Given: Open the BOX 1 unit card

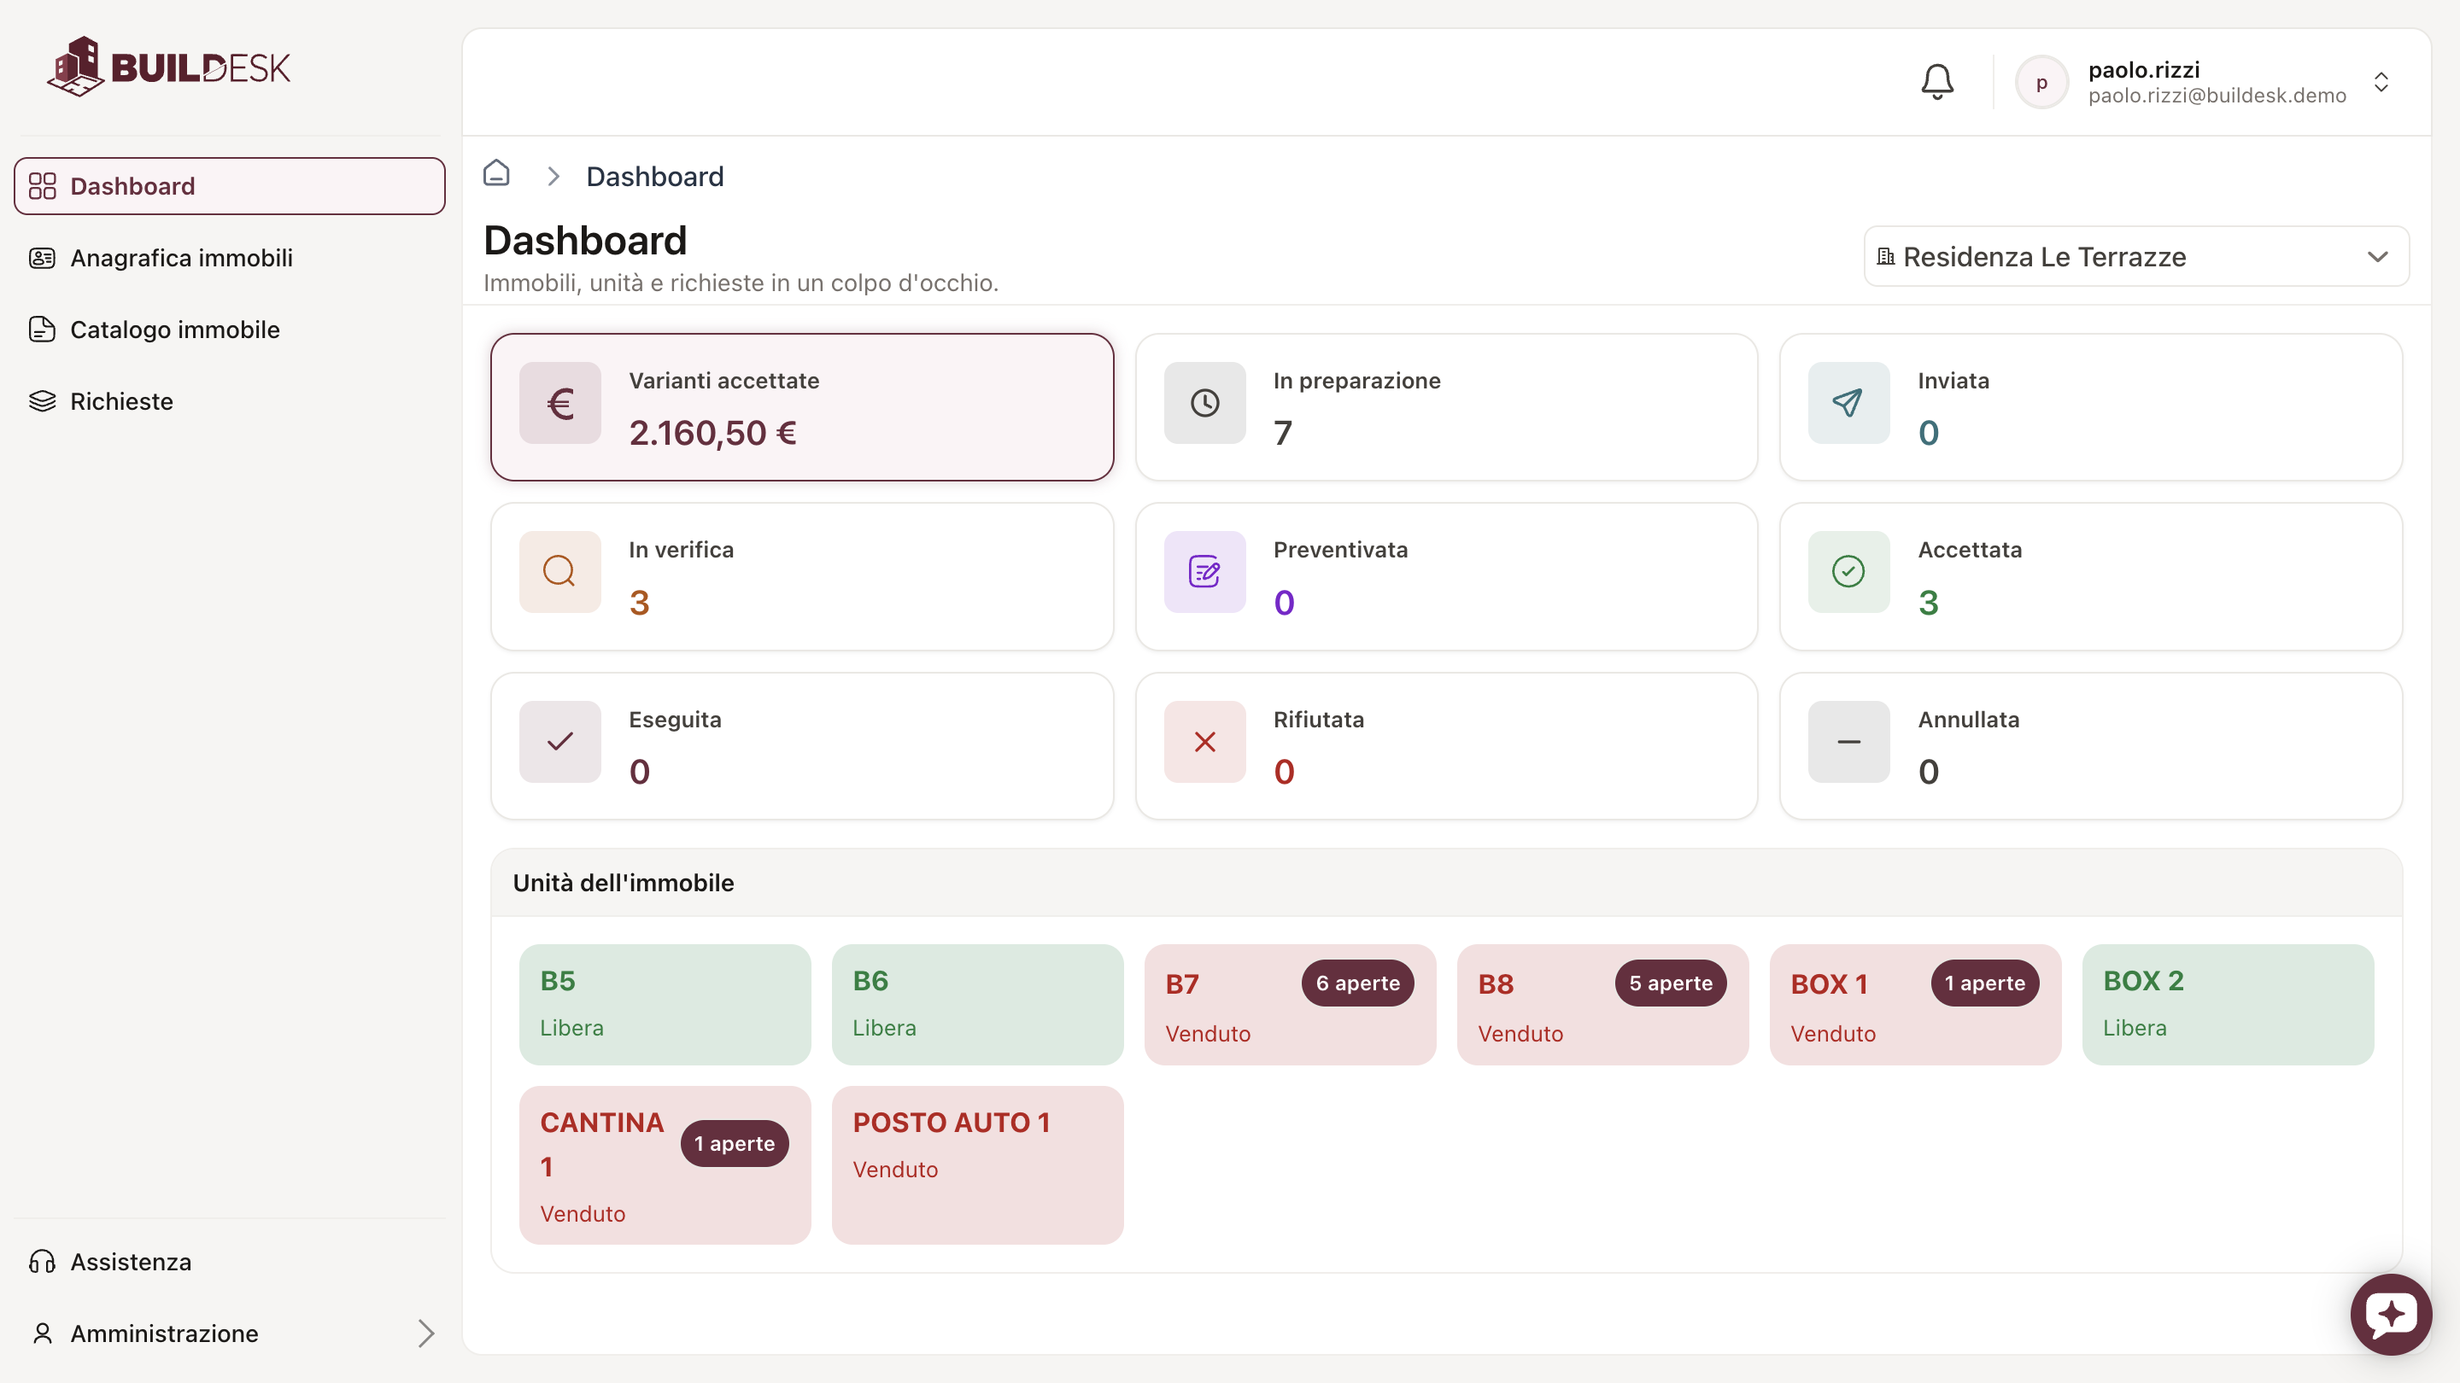Looking at the screenshot, I should tap(1915, 1005).
